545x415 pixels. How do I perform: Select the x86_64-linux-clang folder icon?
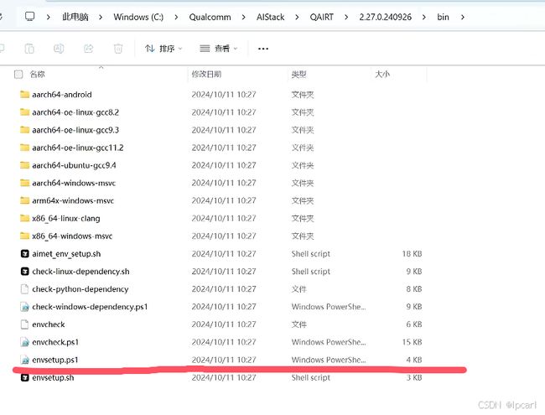24,218
